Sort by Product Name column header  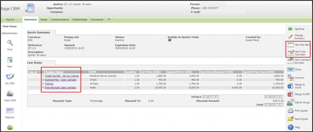point(54,72)
